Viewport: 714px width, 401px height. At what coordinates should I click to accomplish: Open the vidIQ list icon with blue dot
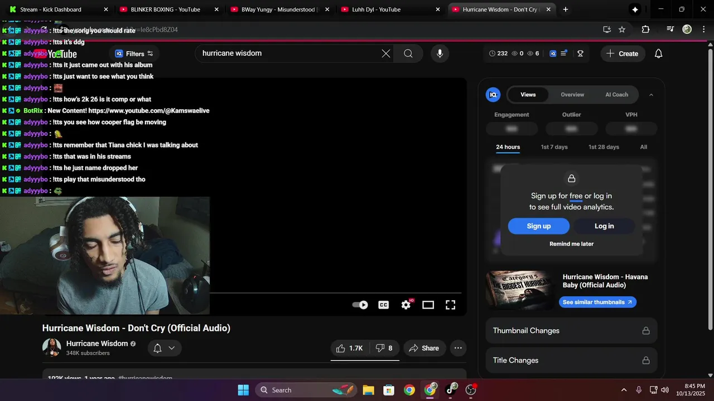point(564,53)
